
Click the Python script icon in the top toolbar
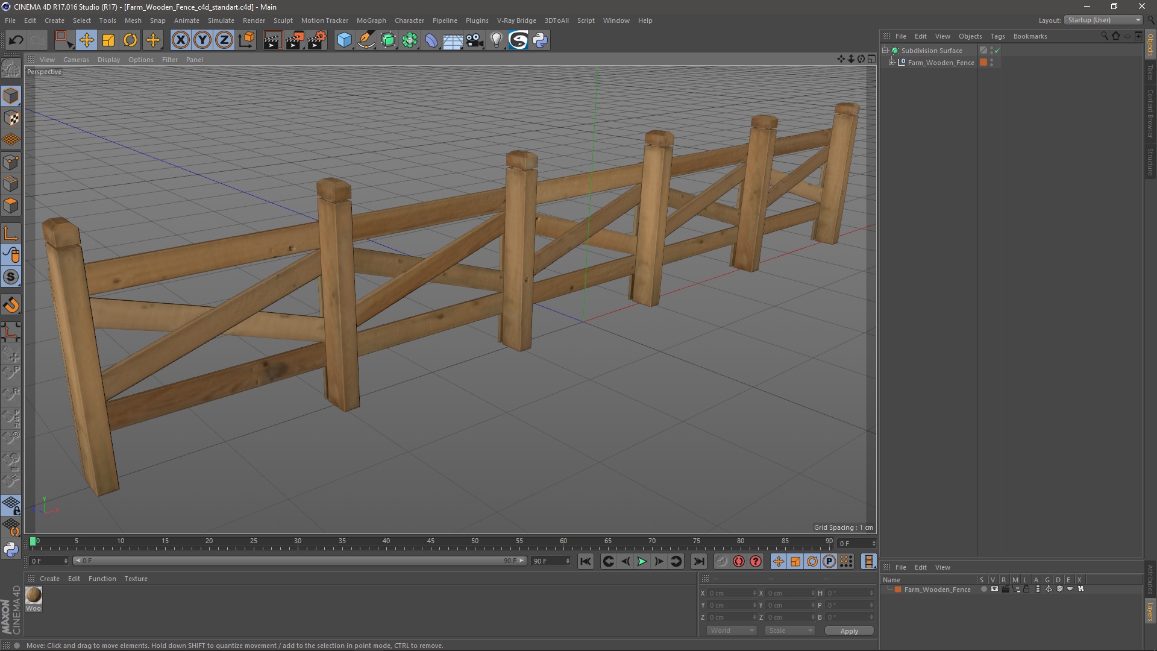[x=540, y=40]
